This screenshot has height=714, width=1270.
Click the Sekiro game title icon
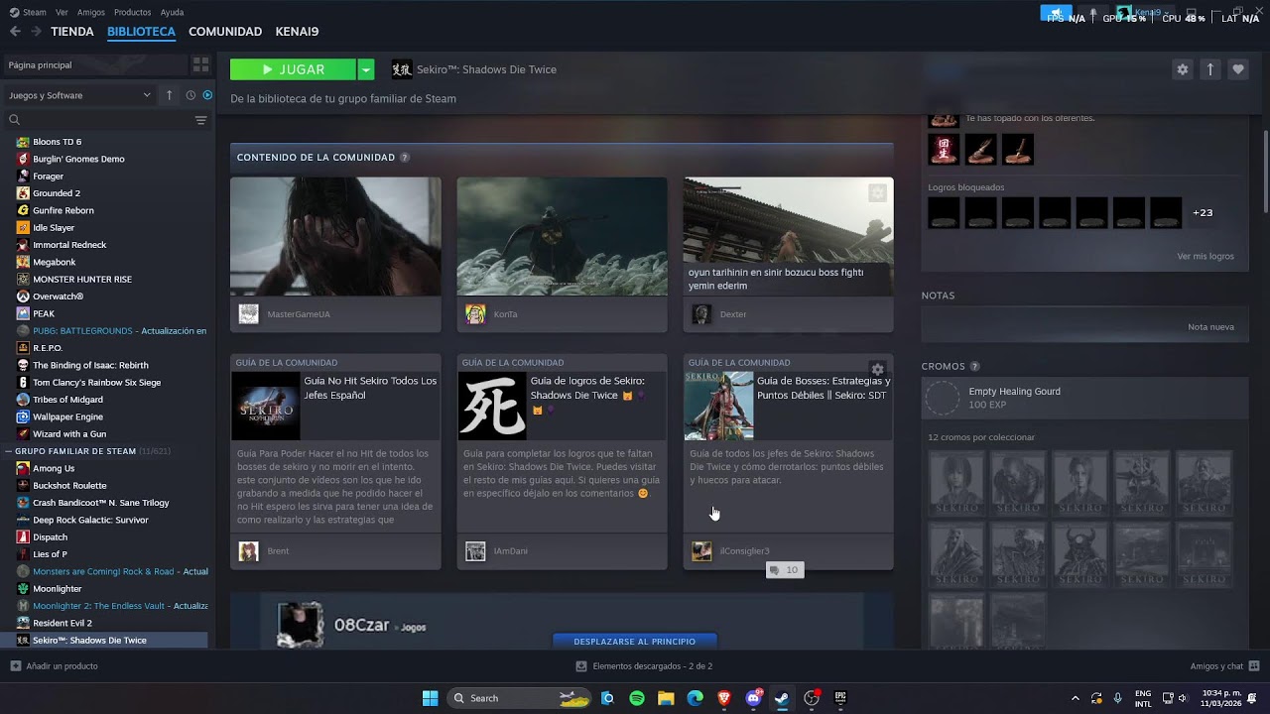tap(401, 69)
